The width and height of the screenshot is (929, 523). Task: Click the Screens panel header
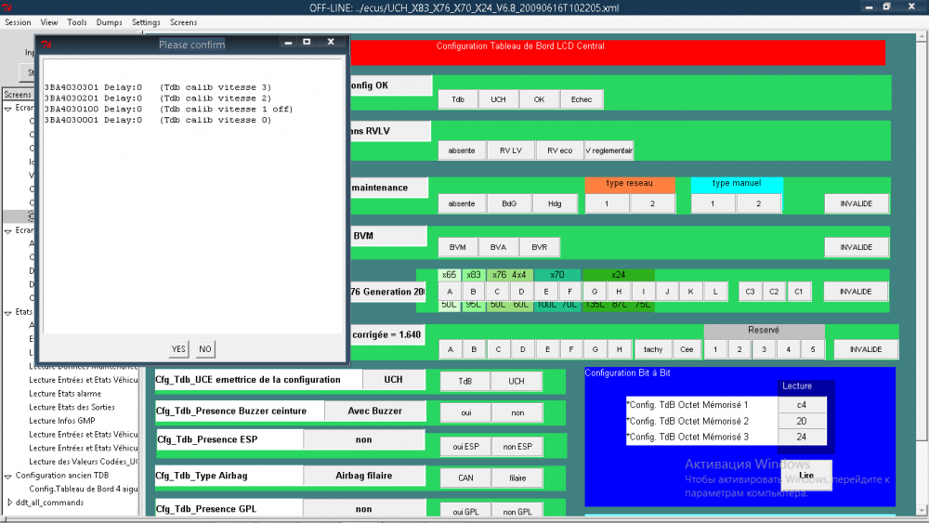coord(18,94)
